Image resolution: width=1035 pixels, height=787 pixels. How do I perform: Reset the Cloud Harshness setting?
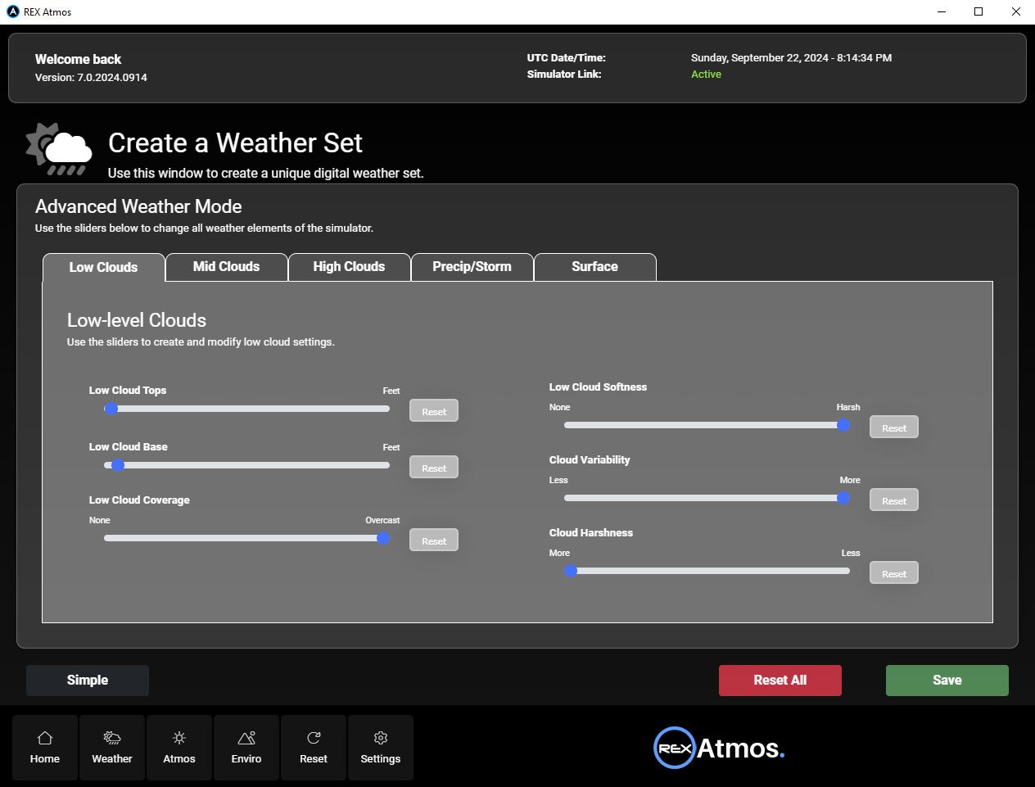[893, 572]
